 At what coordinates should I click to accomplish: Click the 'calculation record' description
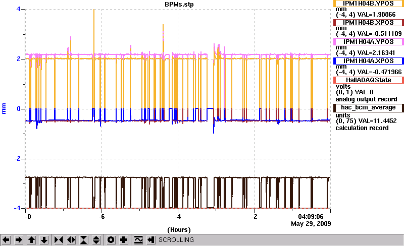pyautogui.click(x=362, y=128)
